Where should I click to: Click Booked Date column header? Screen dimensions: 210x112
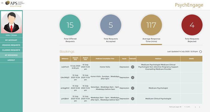pos(85,59)
